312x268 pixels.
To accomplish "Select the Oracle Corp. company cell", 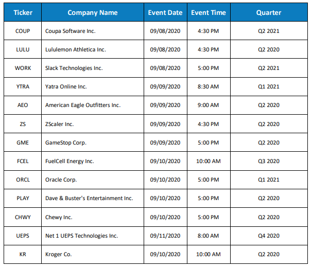I will click(93, 180).
